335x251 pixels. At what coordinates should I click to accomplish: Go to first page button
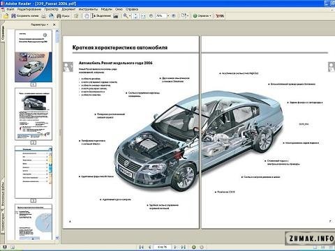pyautogui.click(x=141, y=247)
